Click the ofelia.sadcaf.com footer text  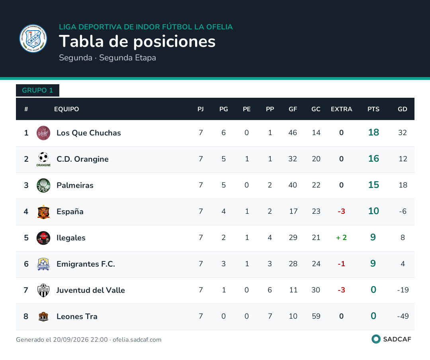[x=137, y=339]
